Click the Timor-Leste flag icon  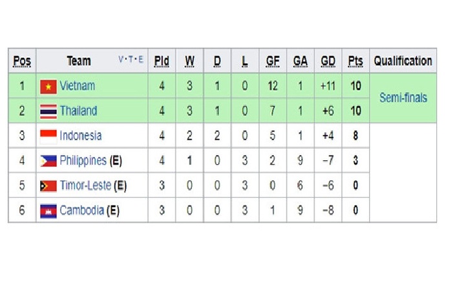tap(48, 186)
